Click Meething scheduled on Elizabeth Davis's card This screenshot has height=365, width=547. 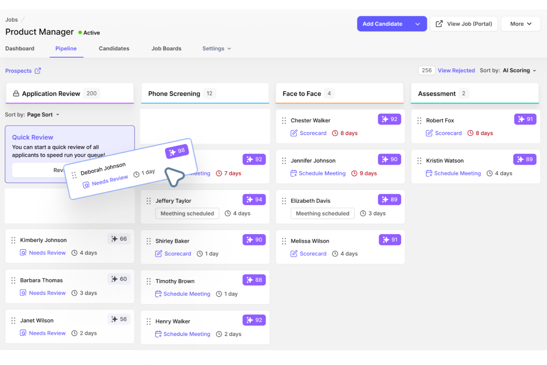click(x=323, y=213)
